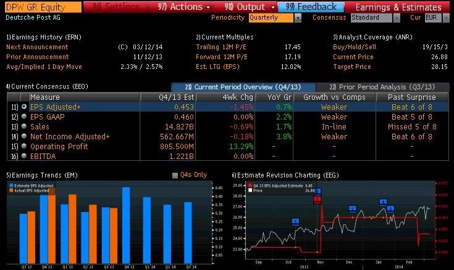Click the red event marker near November

click(x=317, y=199)
